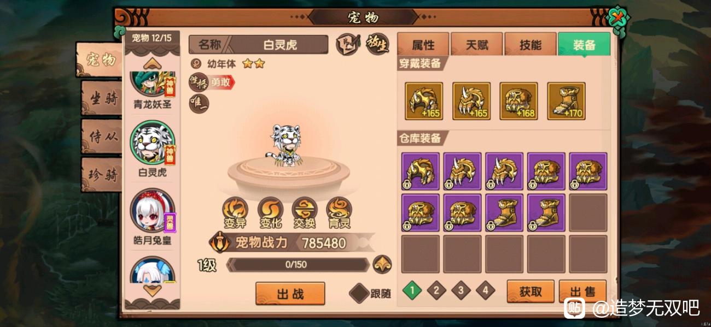The image size is (711, 327).
Task: Click level-up arrow beside experience bar
Action: [x=382, y=265]
